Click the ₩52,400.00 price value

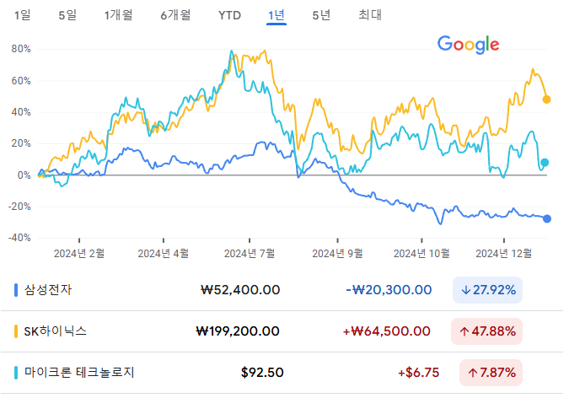240,290
